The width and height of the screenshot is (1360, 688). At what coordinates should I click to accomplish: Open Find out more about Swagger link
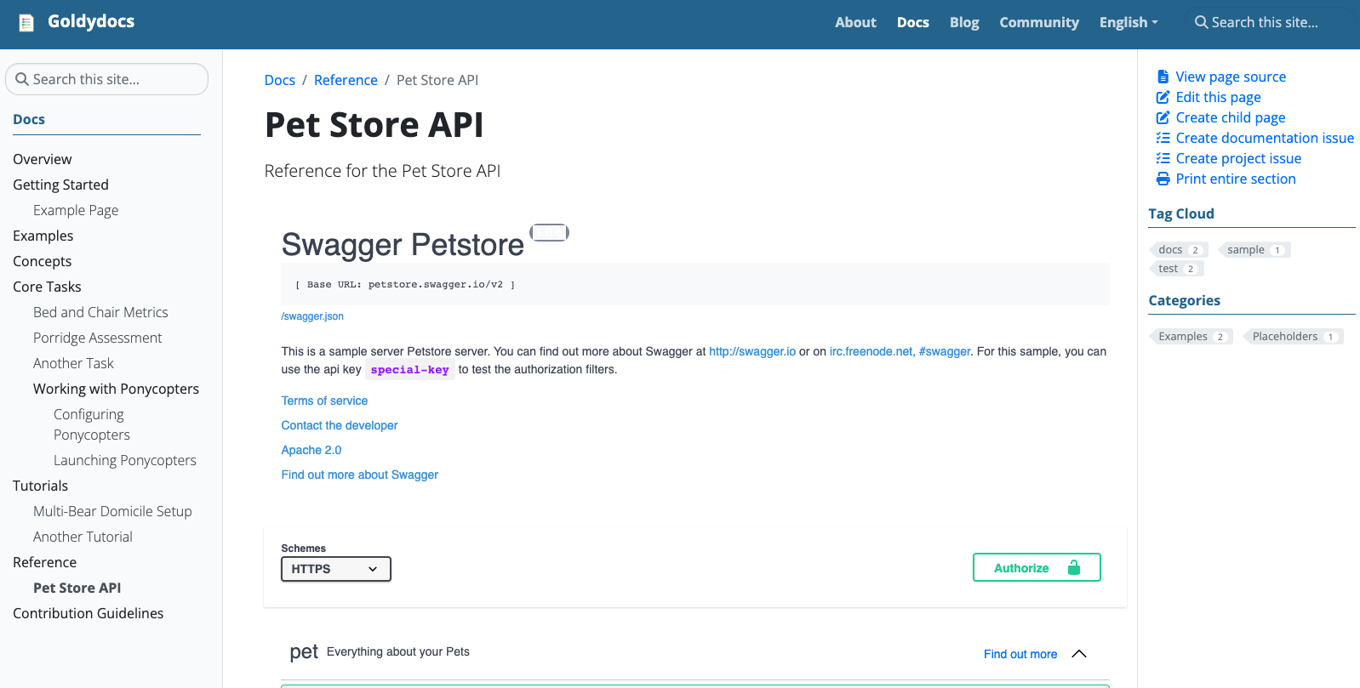360,475
